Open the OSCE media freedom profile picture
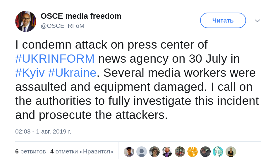The width and height of the screenshot is (275, 159). point(26,21)
